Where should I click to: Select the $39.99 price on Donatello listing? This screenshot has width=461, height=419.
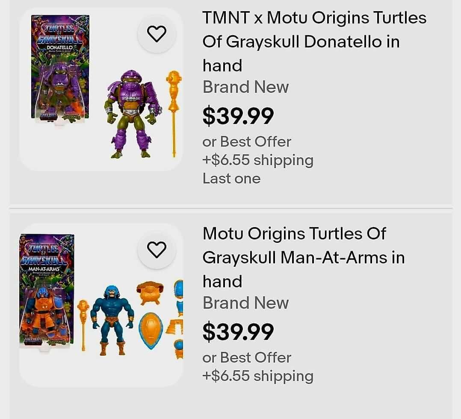point(239,115)
